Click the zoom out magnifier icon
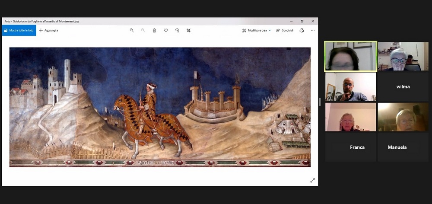Image resolution: width=432 pixels, height=204 pixels. pos(143,30)
